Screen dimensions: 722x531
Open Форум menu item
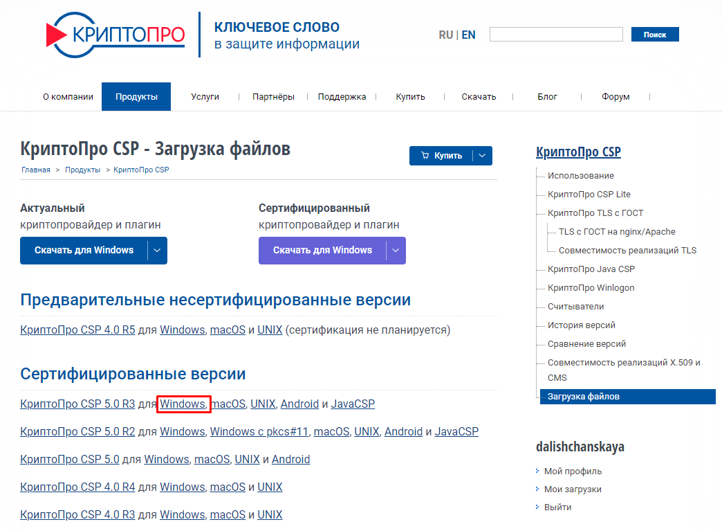(615, 97)
